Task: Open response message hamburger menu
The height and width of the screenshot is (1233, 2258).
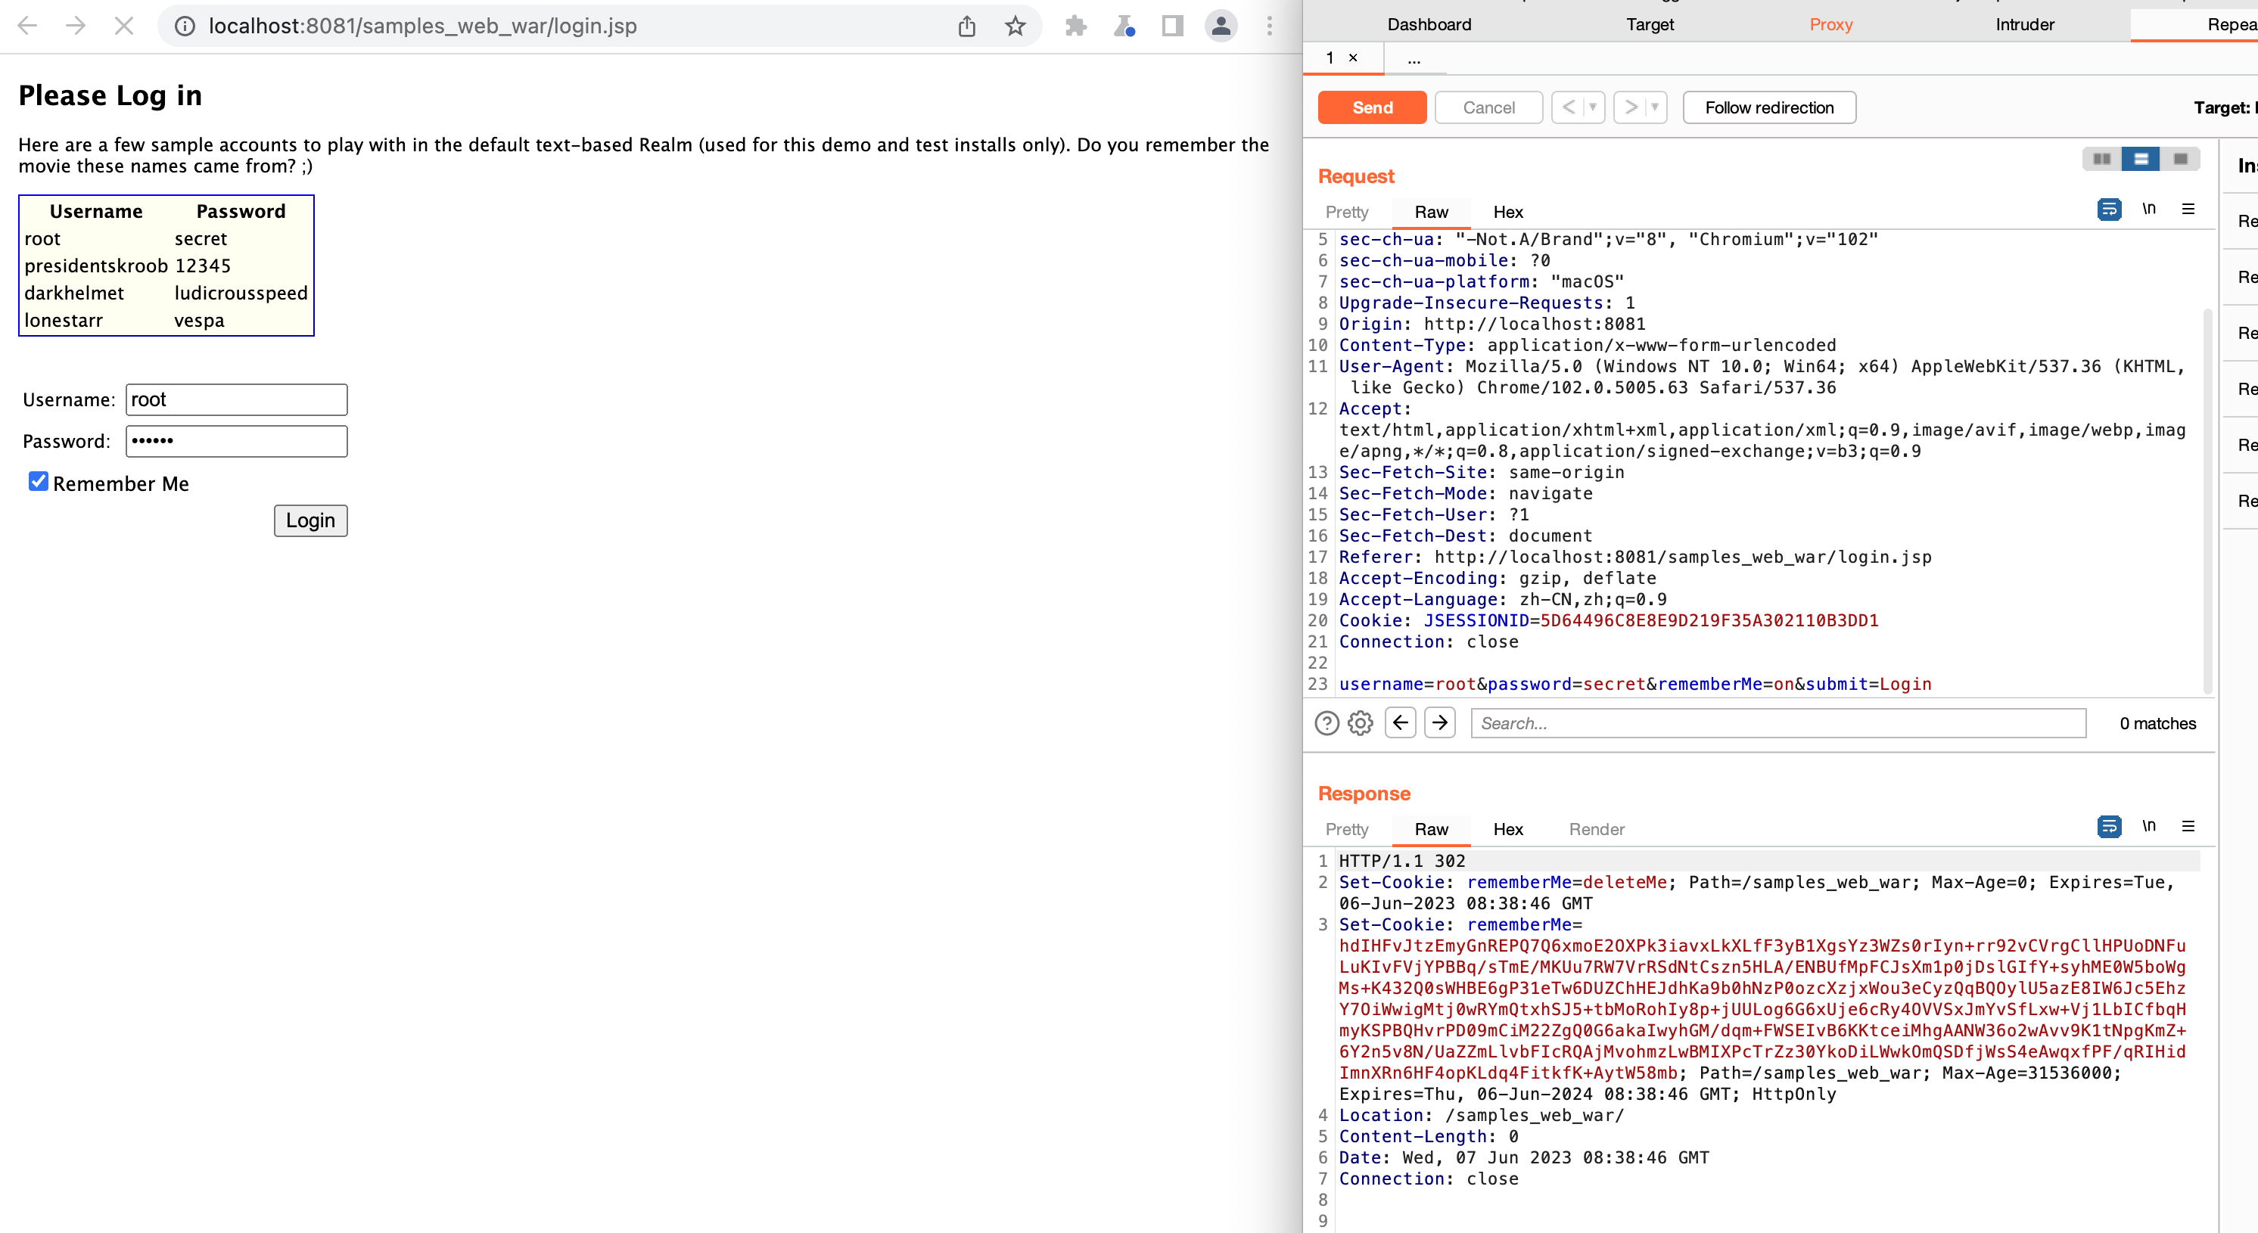Action: click(x=2188, y=826)
